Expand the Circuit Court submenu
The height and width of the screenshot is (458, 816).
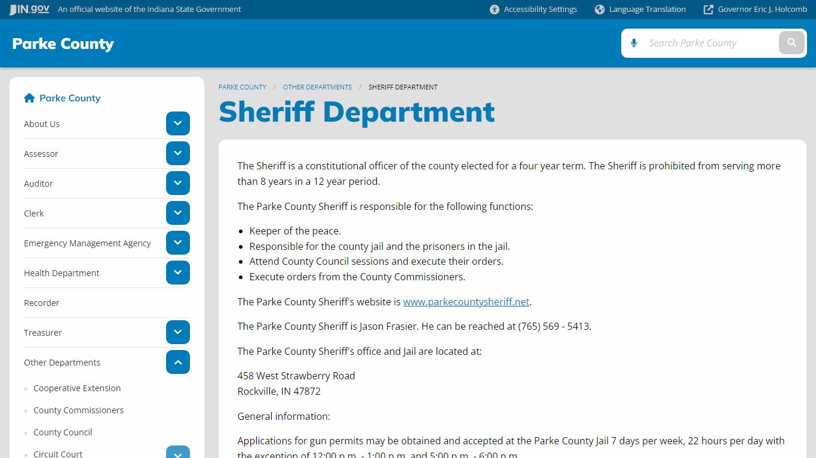click(178, 453)
